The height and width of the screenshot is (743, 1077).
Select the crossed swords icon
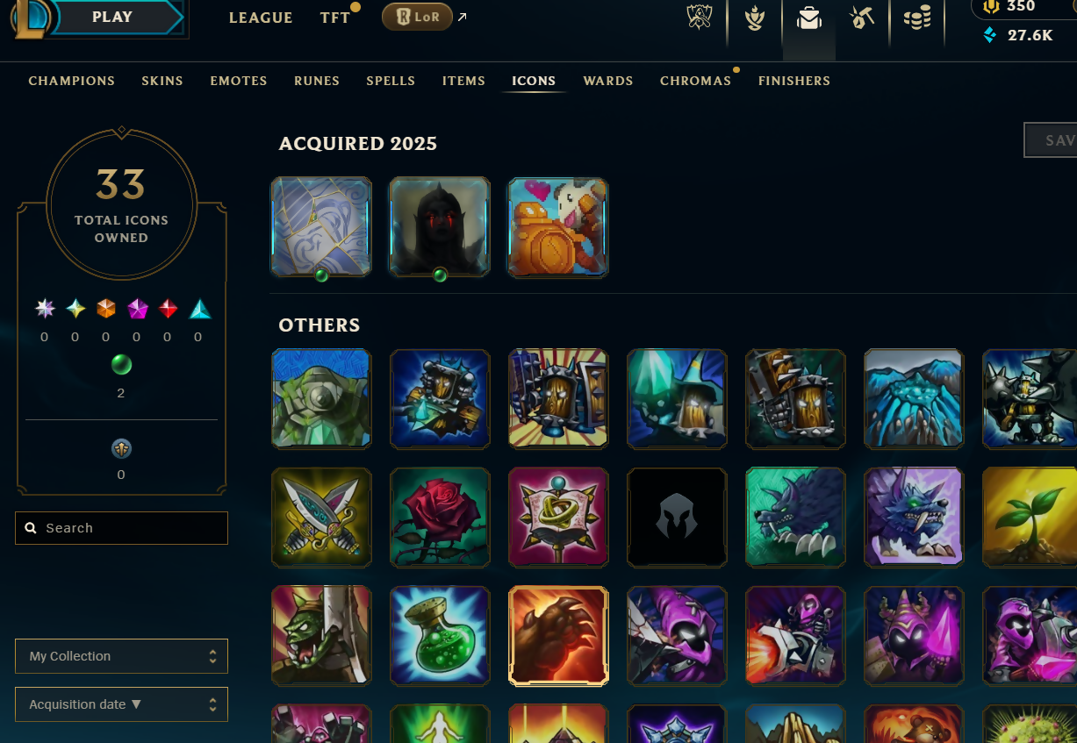(321, 517)
